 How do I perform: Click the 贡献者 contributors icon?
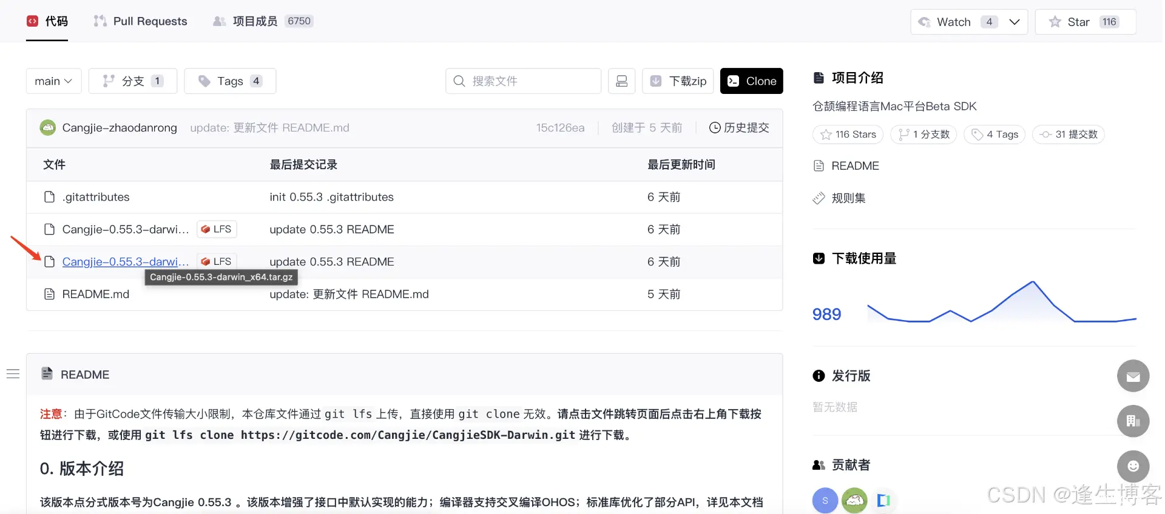click(x=819, y=465)
